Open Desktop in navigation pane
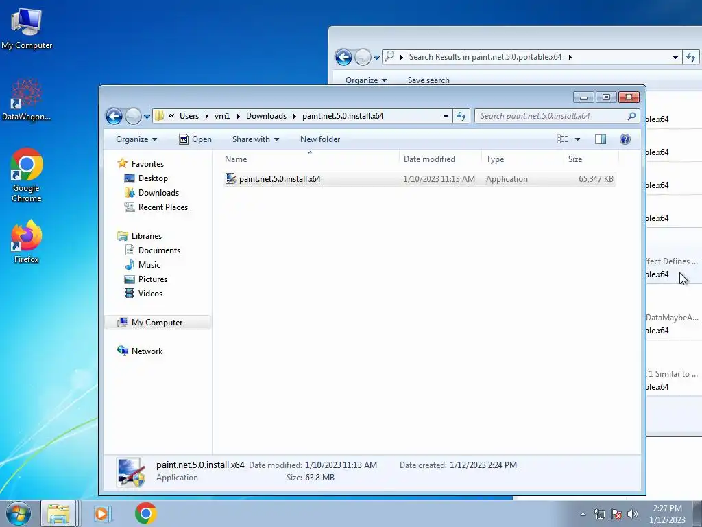Viewport: 702px width, 527px height. point(153,178)
